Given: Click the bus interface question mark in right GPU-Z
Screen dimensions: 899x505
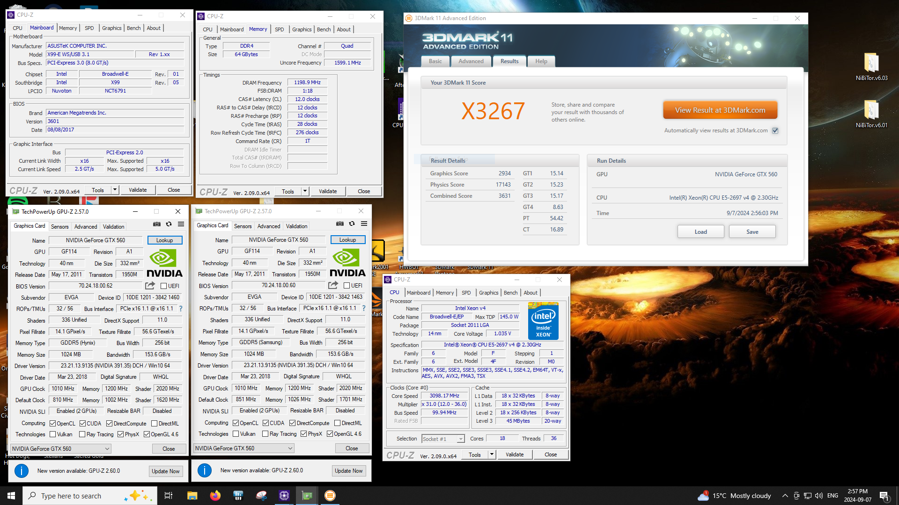Looking at the screenshot, I should (x=364, y=308).
